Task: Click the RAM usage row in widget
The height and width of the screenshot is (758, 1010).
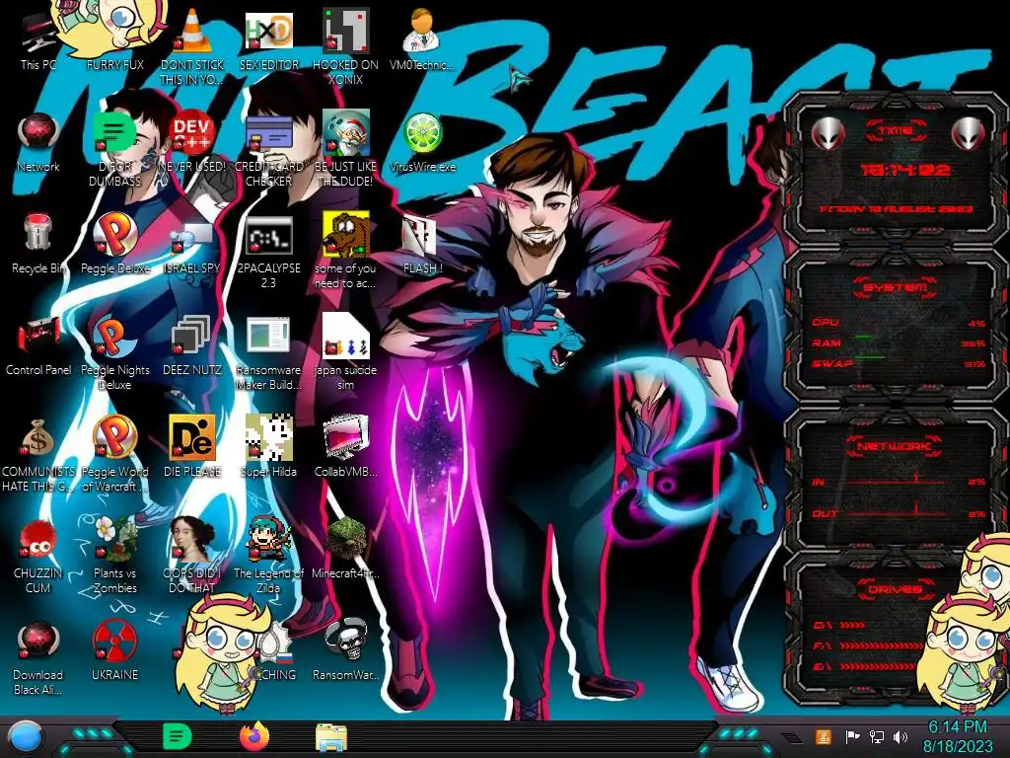Action: point(900,342)
